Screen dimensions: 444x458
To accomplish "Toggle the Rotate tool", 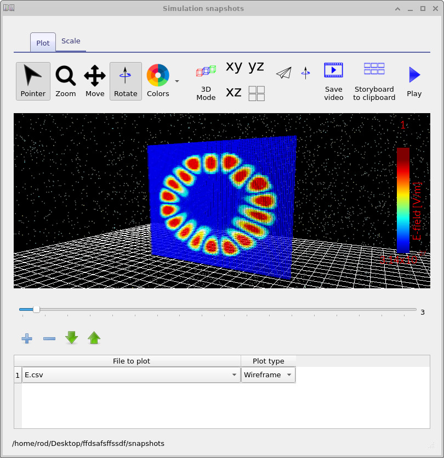I will click(x=126, y=81).
